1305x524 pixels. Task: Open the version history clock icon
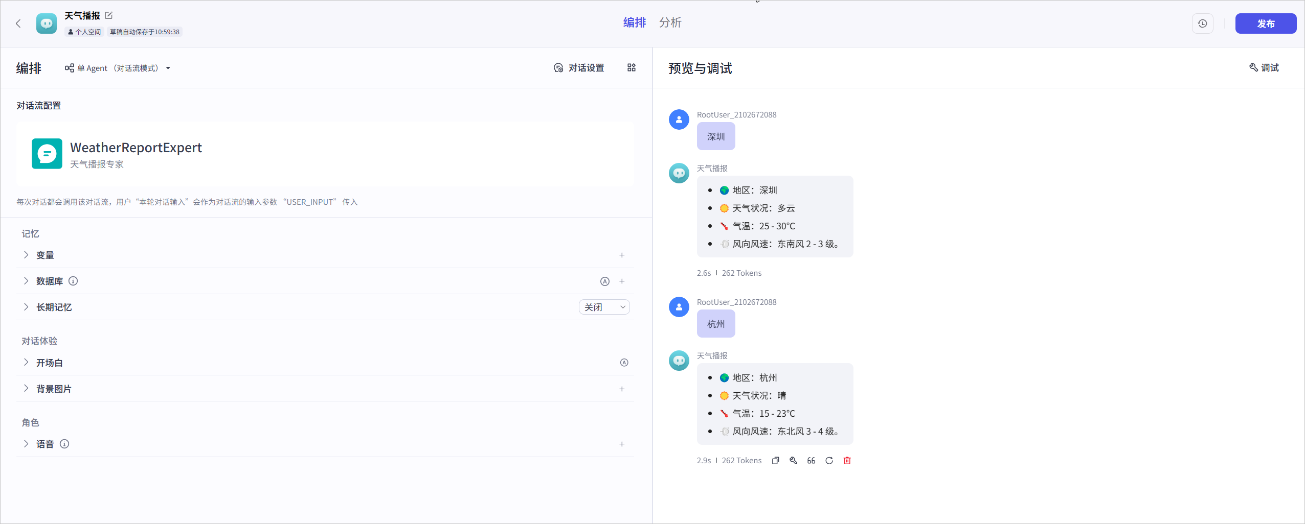1202,23
